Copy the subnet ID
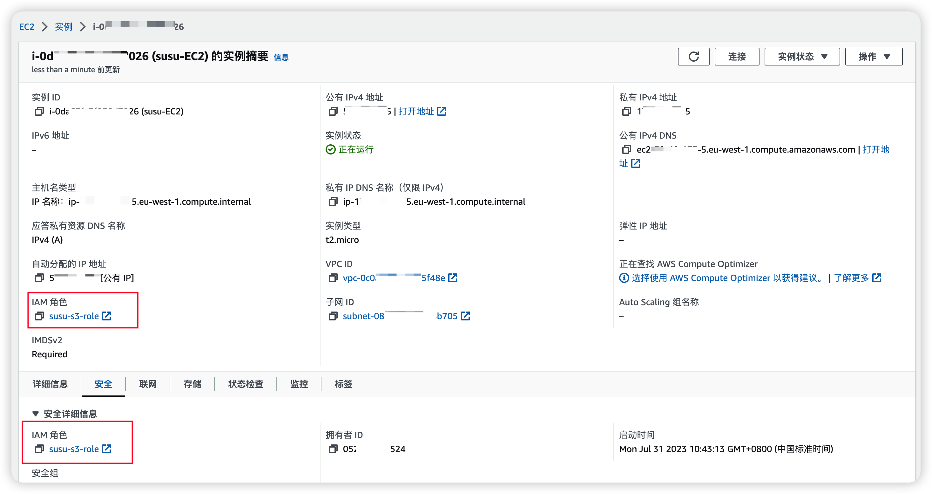This screenshot has height=494, width=932. pyautogui.click(x=333, y=316)
